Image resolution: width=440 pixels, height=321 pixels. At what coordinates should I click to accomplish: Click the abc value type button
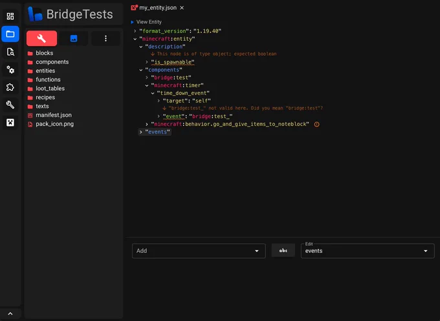283,250
